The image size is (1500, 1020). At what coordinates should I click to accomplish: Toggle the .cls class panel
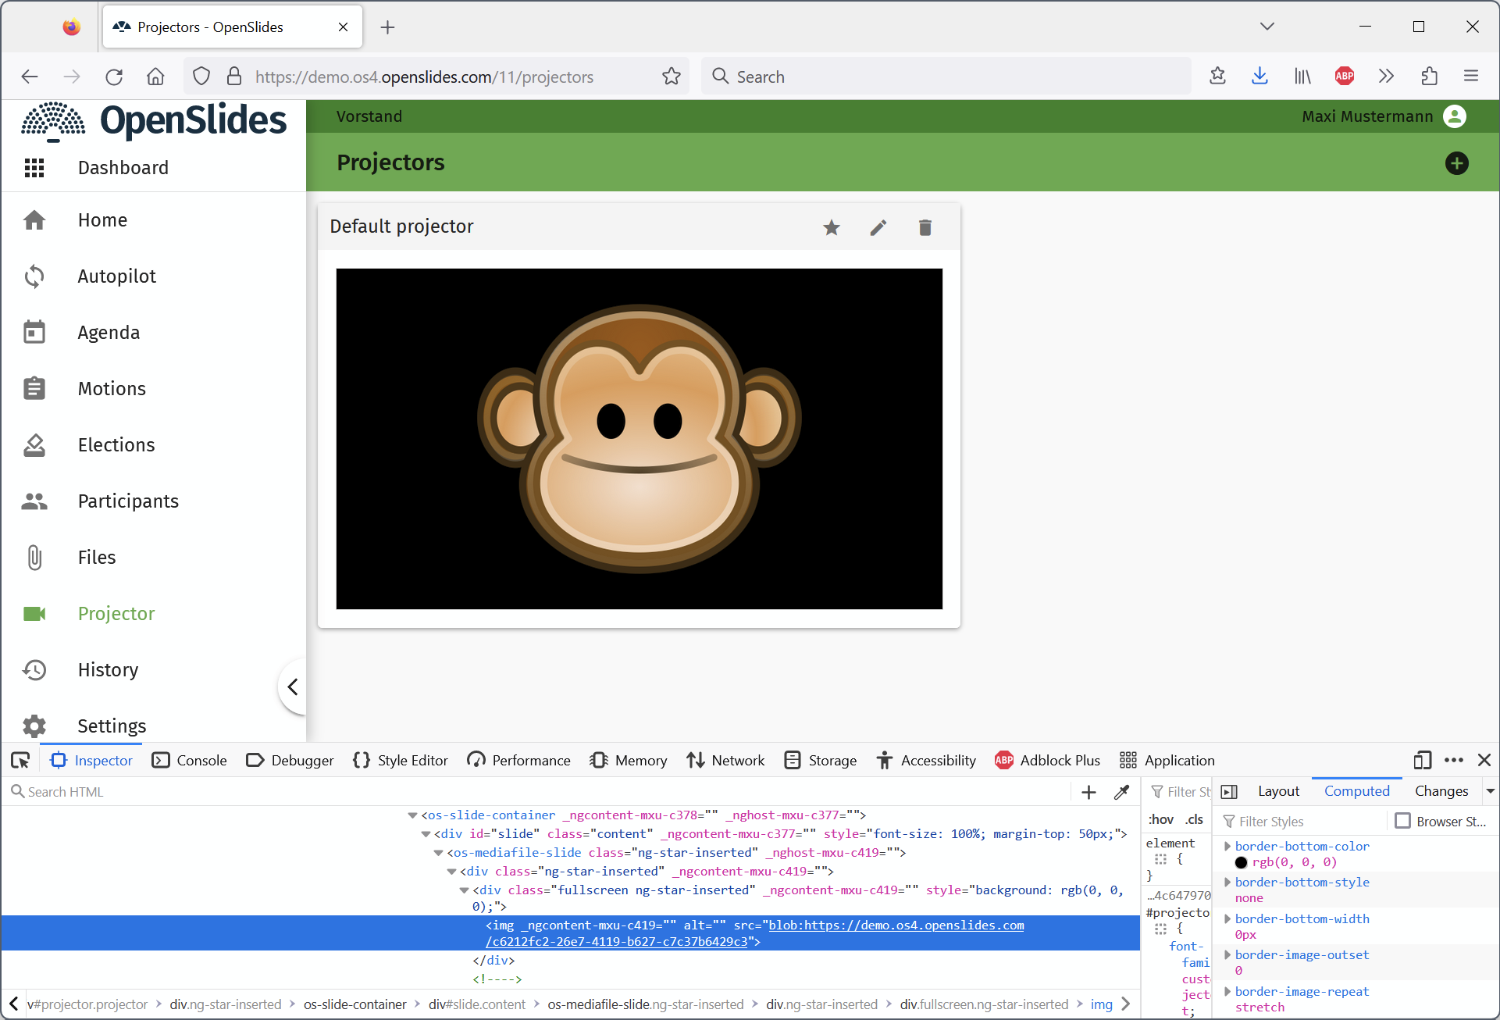coord(1194,819)
